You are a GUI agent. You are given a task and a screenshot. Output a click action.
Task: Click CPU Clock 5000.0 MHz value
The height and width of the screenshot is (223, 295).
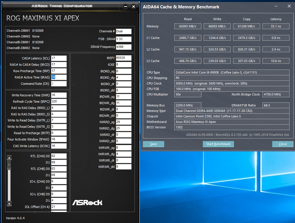point(232,83)
